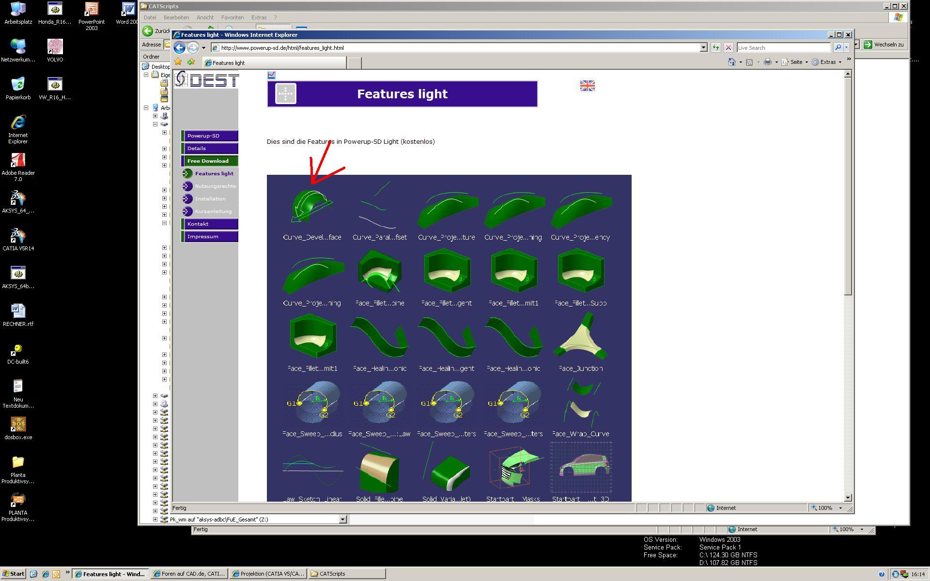
Task: Click the IE back arrow button
Action: coord(179,47)
